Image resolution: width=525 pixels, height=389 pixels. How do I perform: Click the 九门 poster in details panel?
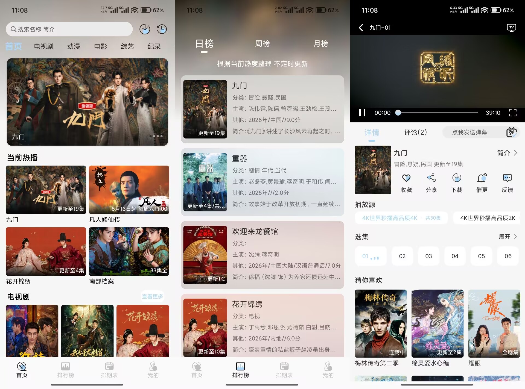tap(373, 170)
